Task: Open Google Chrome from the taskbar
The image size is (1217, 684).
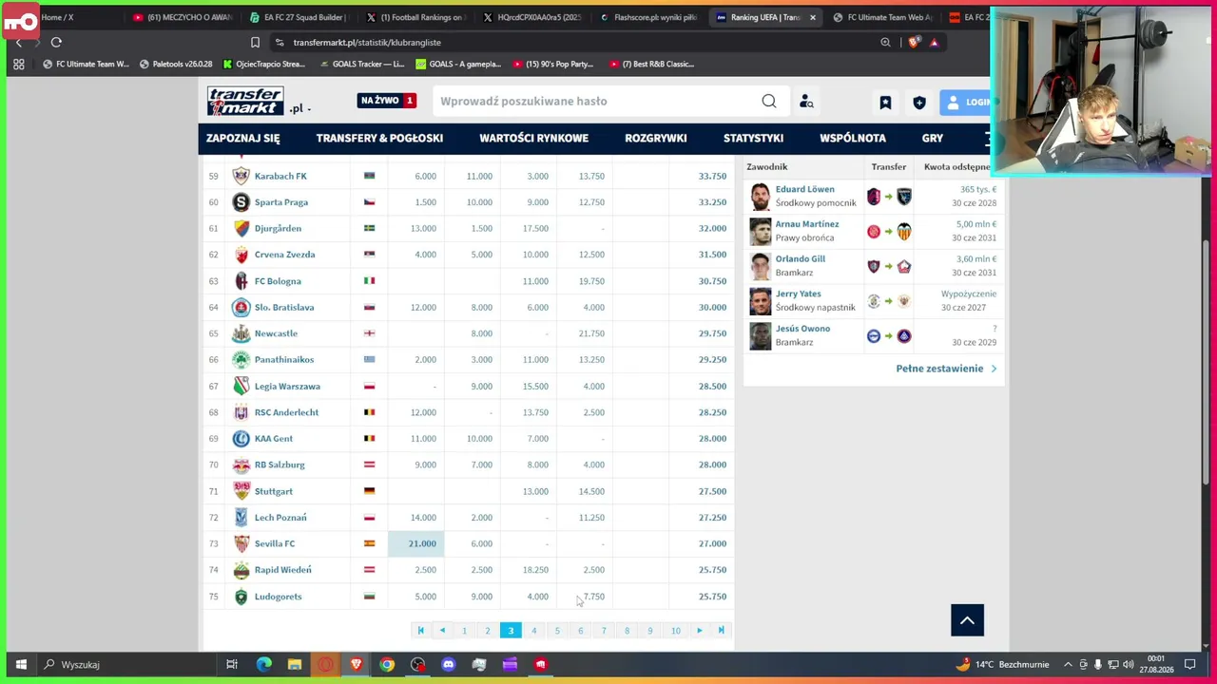Action: (x=387, y=664)
